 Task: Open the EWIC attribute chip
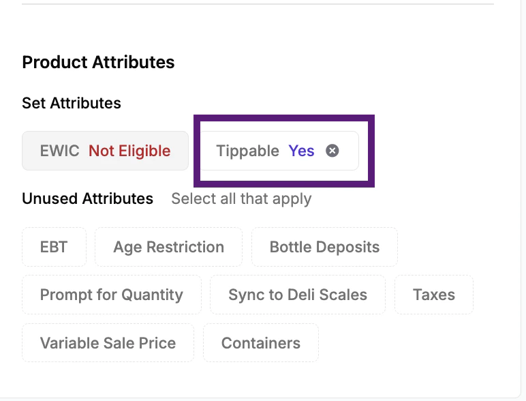click(x=105, y=151)
